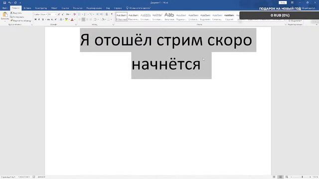Viewport: 319px width, 179px height.
Task: Click the numbered list icon
Action: [85, 14]
